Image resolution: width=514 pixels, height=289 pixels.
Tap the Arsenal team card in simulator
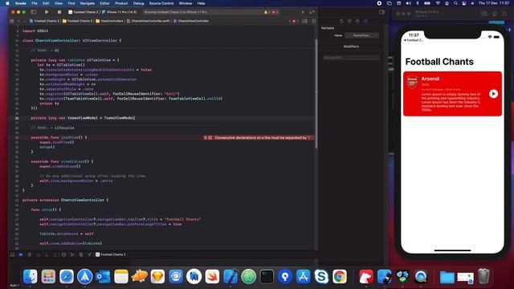click(x=452, y=94)
